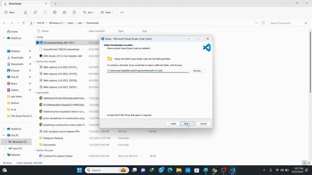Viewport: 312px width, 175px height.
Task: Click the Paste icon in Explorer toolbar
Action: click(45, 12)
